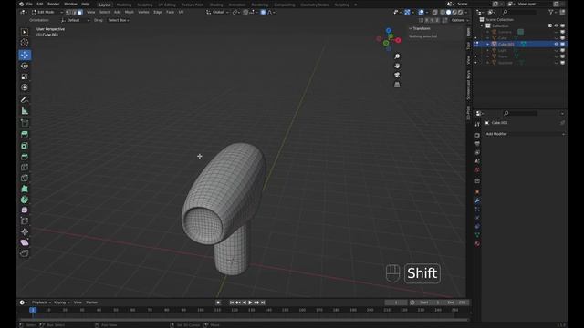This screenshot has height=328, width=584.
Task: Switch to rendered viewport shading
Action: coord(460,12)
